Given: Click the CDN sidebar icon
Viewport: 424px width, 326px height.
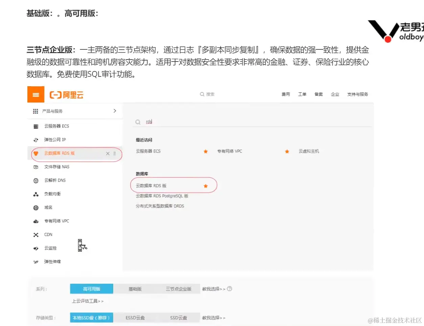Looking at the screenshot, I should [36, 235].
